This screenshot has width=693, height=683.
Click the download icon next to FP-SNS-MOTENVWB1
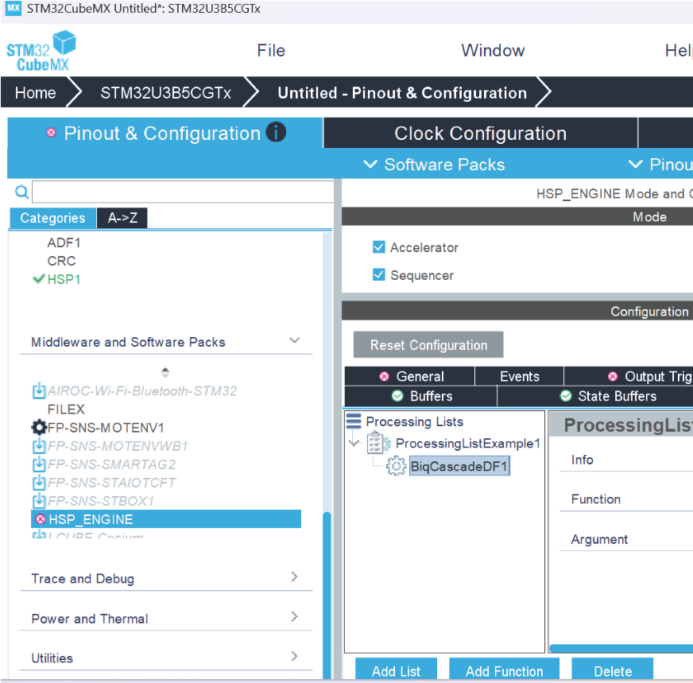[39, 446]
